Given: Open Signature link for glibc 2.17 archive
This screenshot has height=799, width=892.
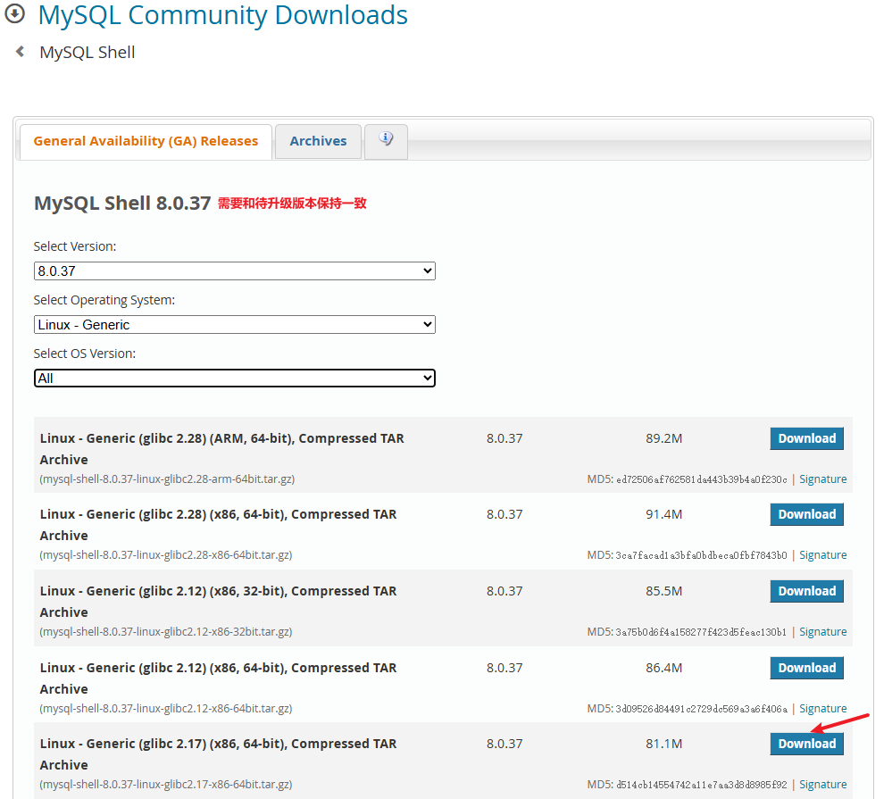Looking at the screenshot, I should click(x=822, y=784).
